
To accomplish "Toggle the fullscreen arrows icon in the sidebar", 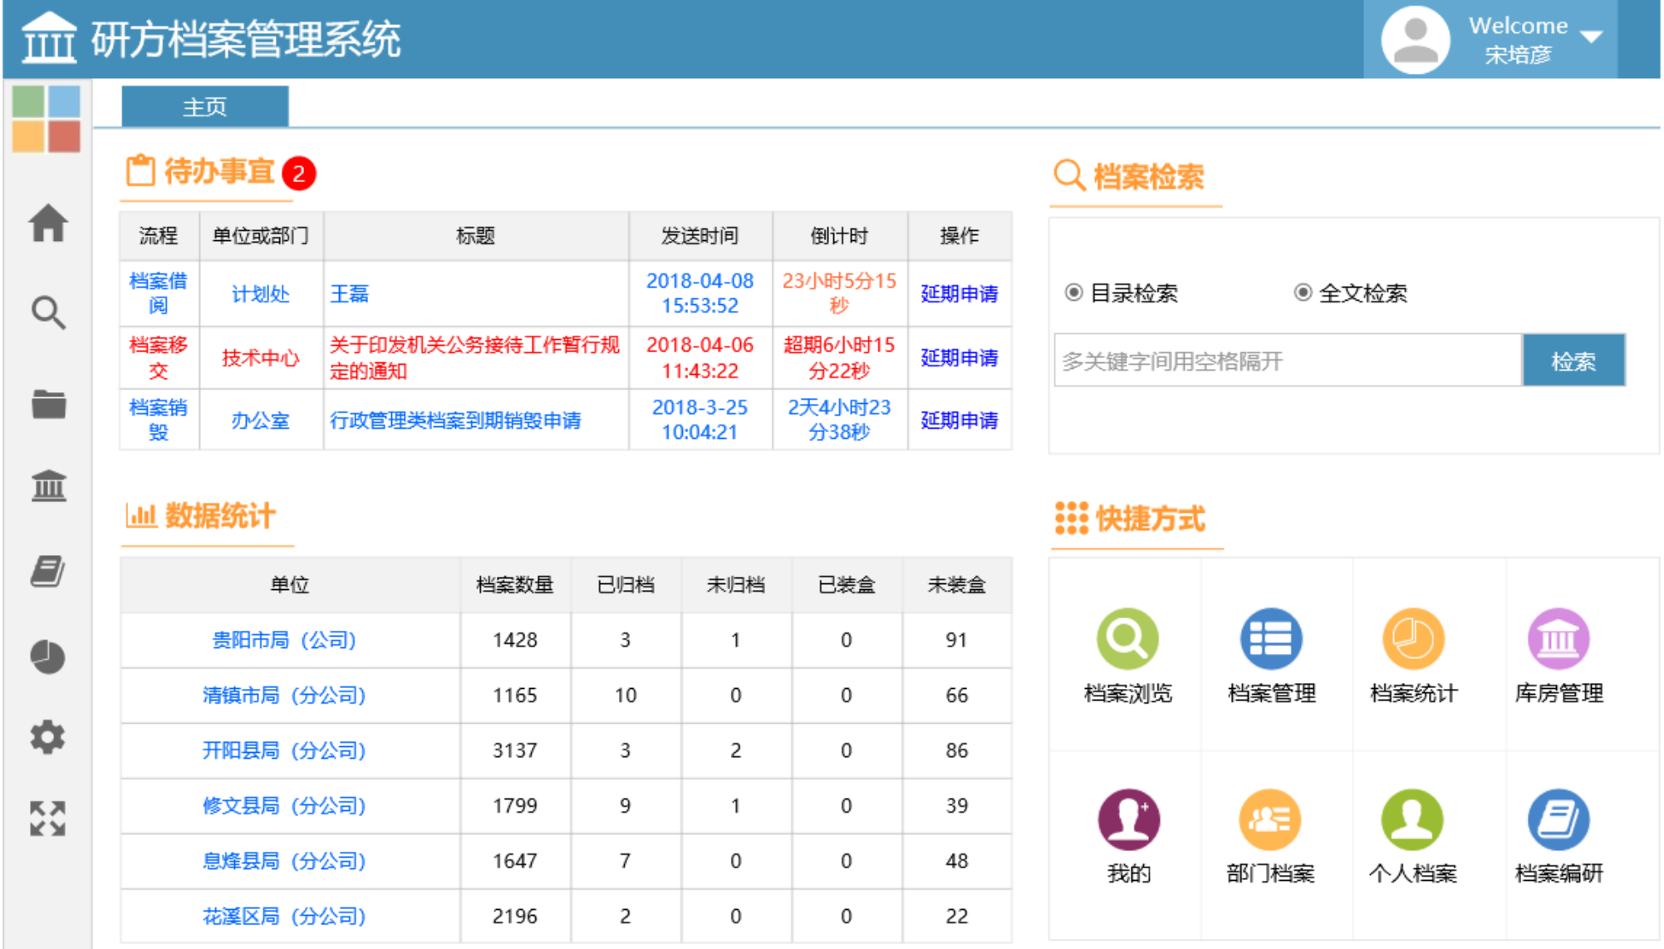I will [x=48, y=819].
